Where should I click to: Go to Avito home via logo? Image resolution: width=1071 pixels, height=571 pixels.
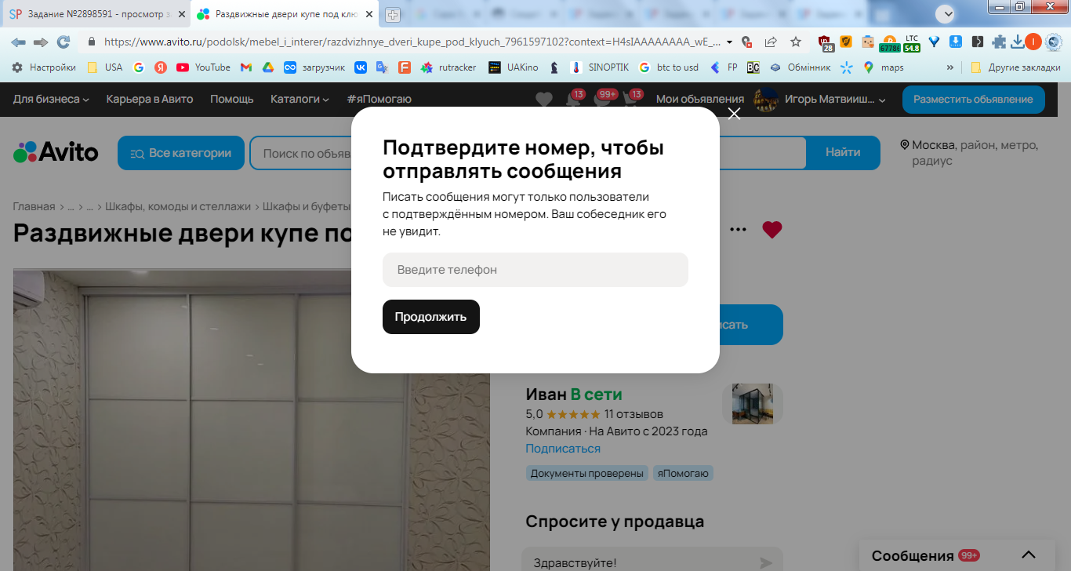[x=56, y=152]
